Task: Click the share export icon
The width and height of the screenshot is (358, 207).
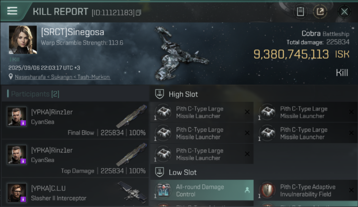Action: [320, 12]
